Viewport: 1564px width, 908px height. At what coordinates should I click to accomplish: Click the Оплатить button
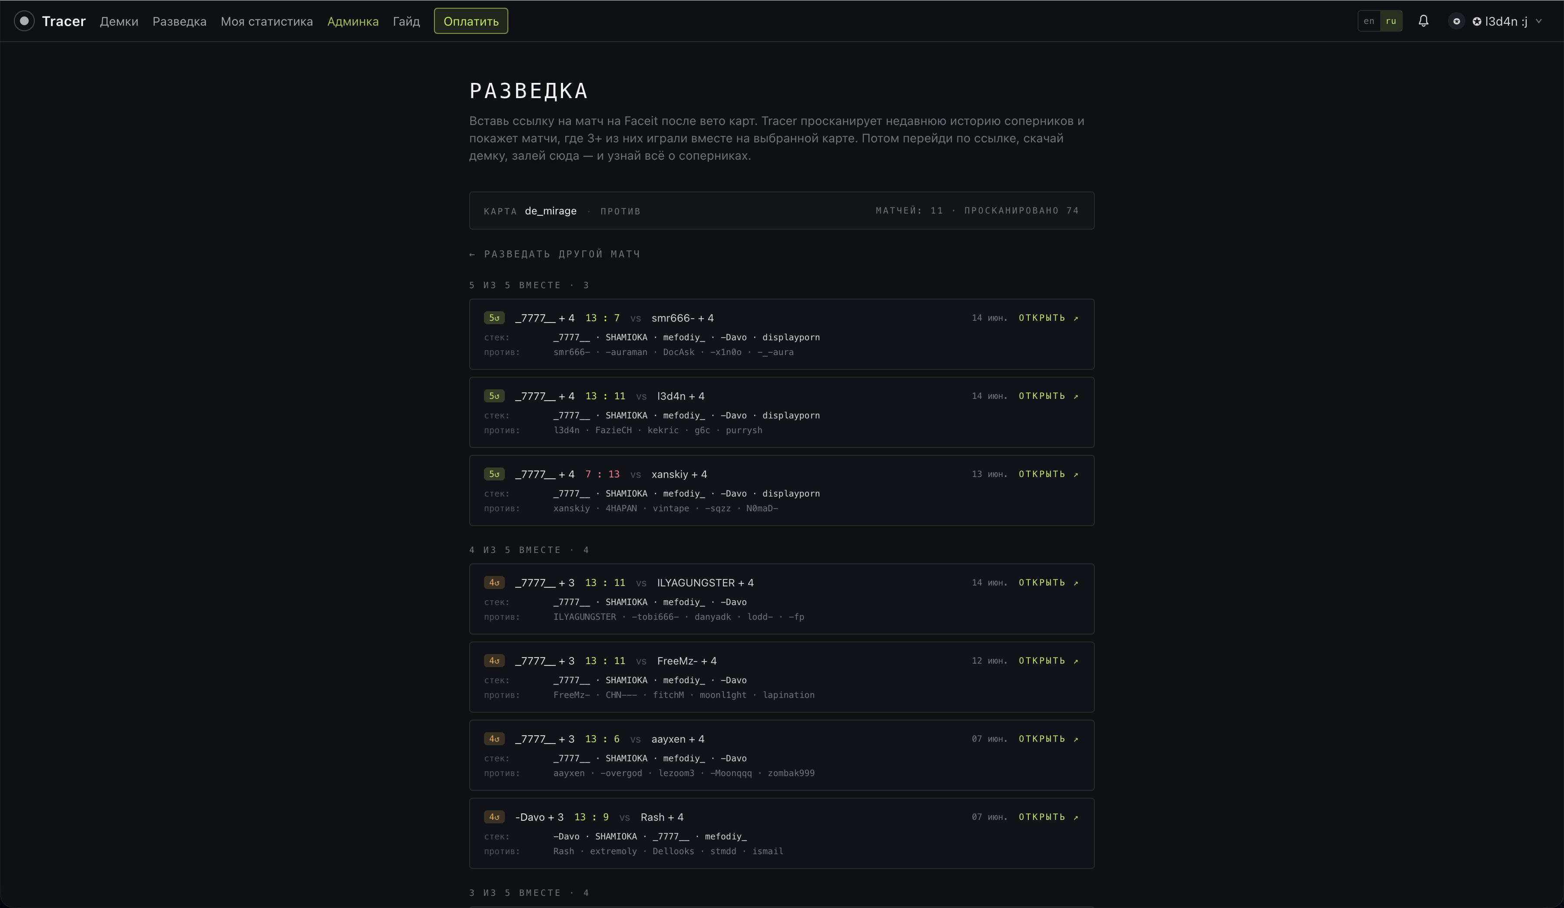(x=471, y=21)
